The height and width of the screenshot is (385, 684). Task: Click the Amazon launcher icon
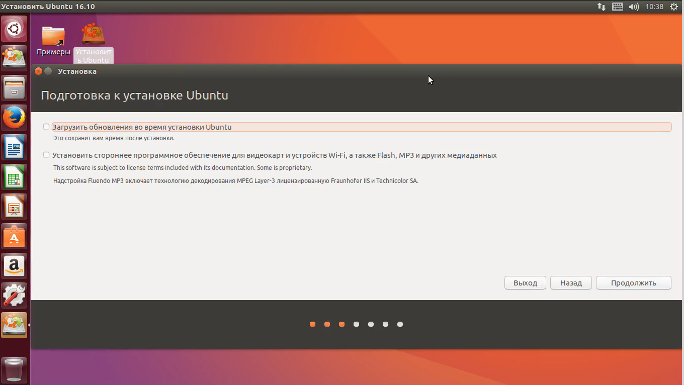click(14, 266)
